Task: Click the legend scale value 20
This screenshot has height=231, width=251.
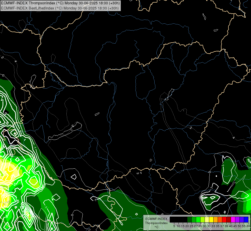Action: pyautogui.click(x=187, y=226)
